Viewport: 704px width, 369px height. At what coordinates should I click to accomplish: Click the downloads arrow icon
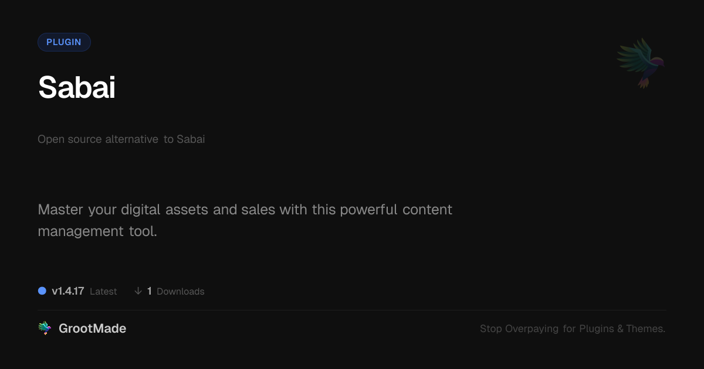click(x=138, y=291)
